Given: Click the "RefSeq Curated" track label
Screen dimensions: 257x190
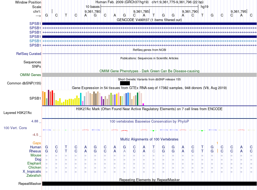Looking at the screenshot, I should (x=28, y=54).
